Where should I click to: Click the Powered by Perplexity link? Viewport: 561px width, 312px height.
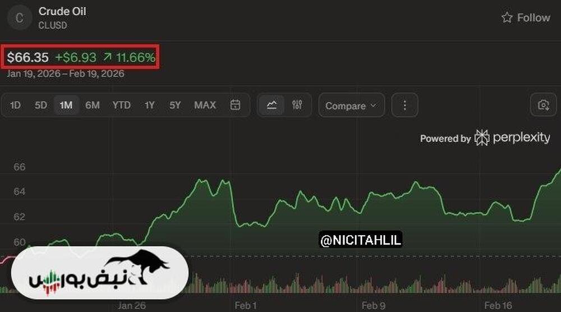pos(485,138)
